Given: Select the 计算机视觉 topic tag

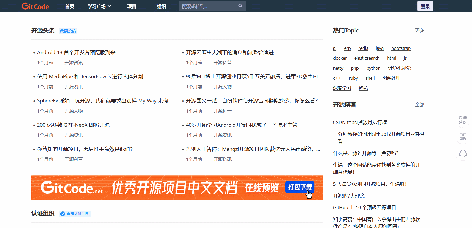Looking at the screenshot, I should click(399, 68).
